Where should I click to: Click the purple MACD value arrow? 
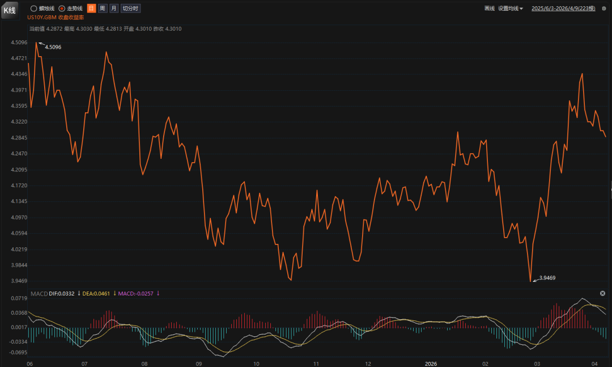click(158, 293)
